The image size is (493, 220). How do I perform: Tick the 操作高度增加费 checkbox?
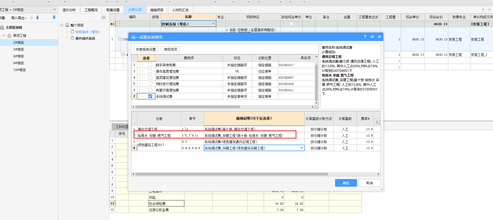pyautogui.click(x=150, y=71)
